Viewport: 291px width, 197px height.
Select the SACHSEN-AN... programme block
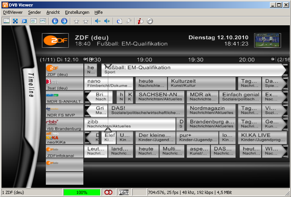pyautogui.click(x=160, y=97)
